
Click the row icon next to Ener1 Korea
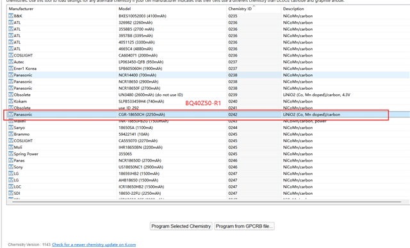[11, 69]
